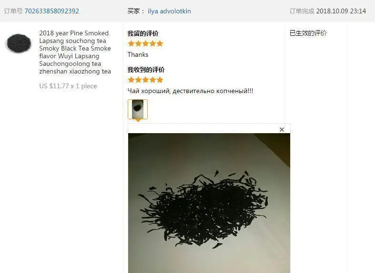Open the Pine Smoked Lapsang souchong title
Viewport: 375px width, 273px height.
[x=75, y=52]
